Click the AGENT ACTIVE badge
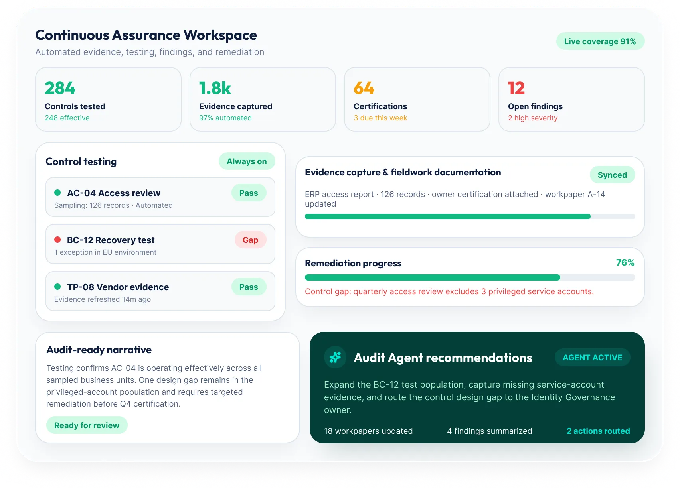This screenshot has height=488, width=680. 593,357
